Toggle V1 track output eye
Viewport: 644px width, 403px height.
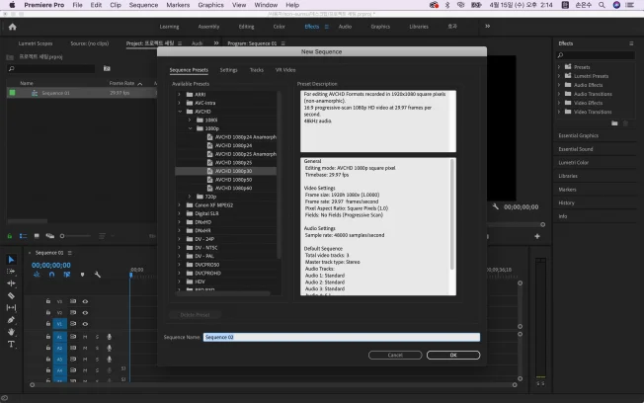[85, 324]
